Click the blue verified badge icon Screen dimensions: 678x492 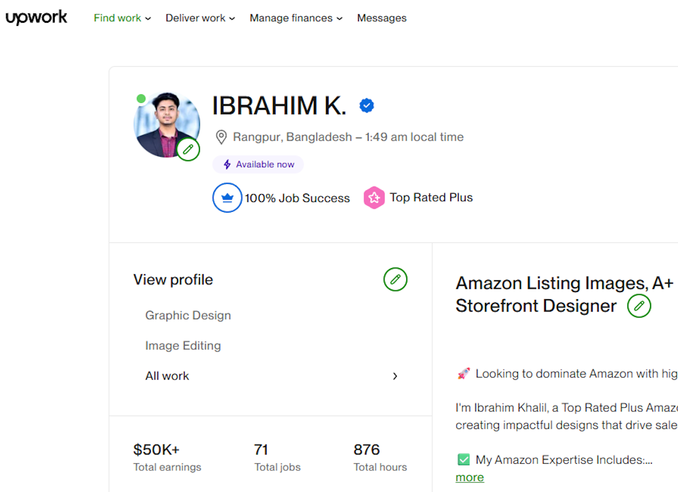[x=366, y=106]
